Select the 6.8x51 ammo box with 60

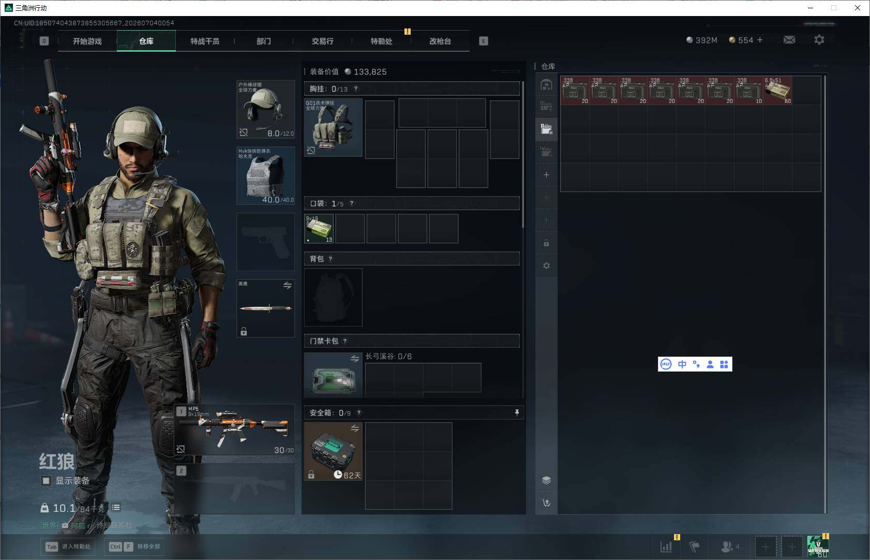[778, 91]
